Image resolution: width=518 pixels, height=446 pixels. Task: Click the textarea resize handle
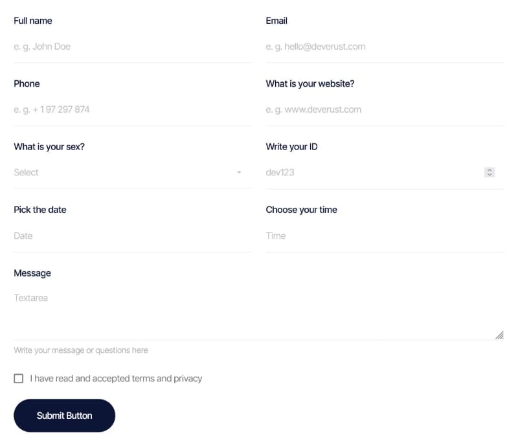click(499, 335)
